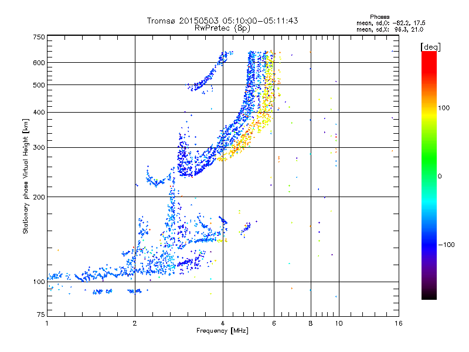The image size is (469, 352).
Task: Click the y-axis tick label '750'
Action: (x=39, y=37)
